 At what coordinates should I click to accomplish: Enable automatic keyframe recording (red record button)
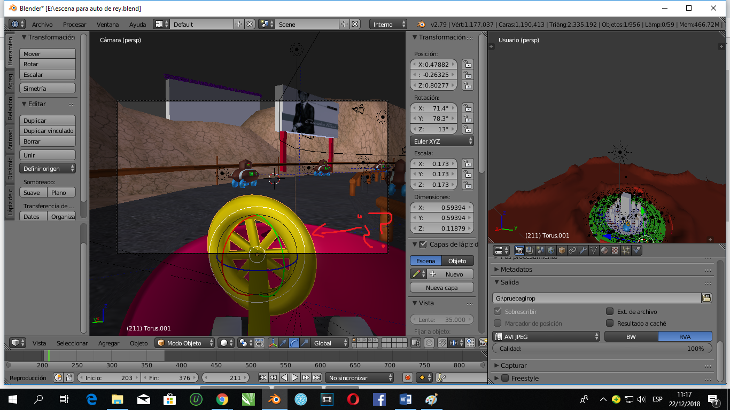coord(408,377)
